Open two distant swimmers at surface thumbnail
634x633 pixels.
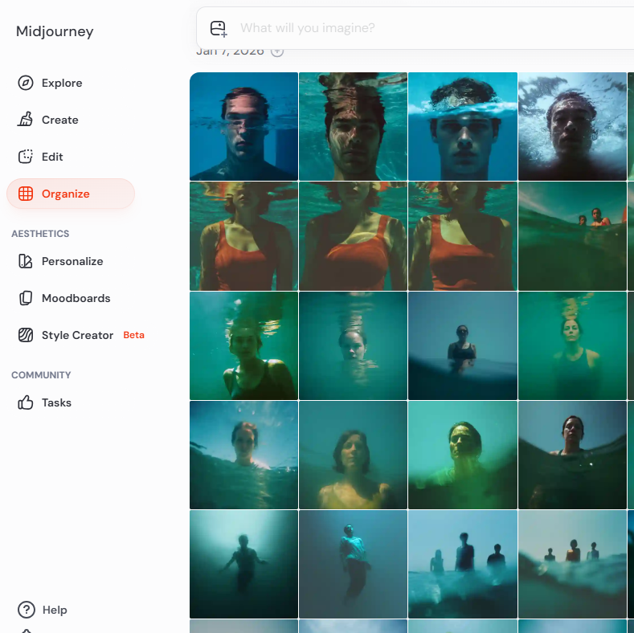tap(572, 236)
